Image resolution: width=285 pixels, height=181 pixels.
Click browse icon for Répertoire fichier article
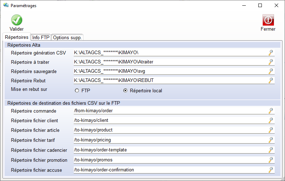[x=271, y=130]
